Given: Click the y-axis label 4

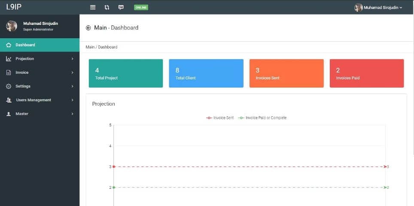Looking at the screenshot, I should pyautogui.click(x=110, y=146).
